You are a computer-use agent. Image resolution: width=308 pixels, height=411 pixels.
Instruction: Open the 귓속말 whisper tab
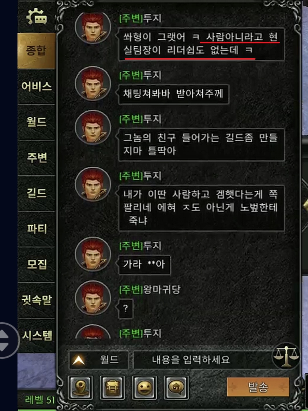click(x=37, y=300)
